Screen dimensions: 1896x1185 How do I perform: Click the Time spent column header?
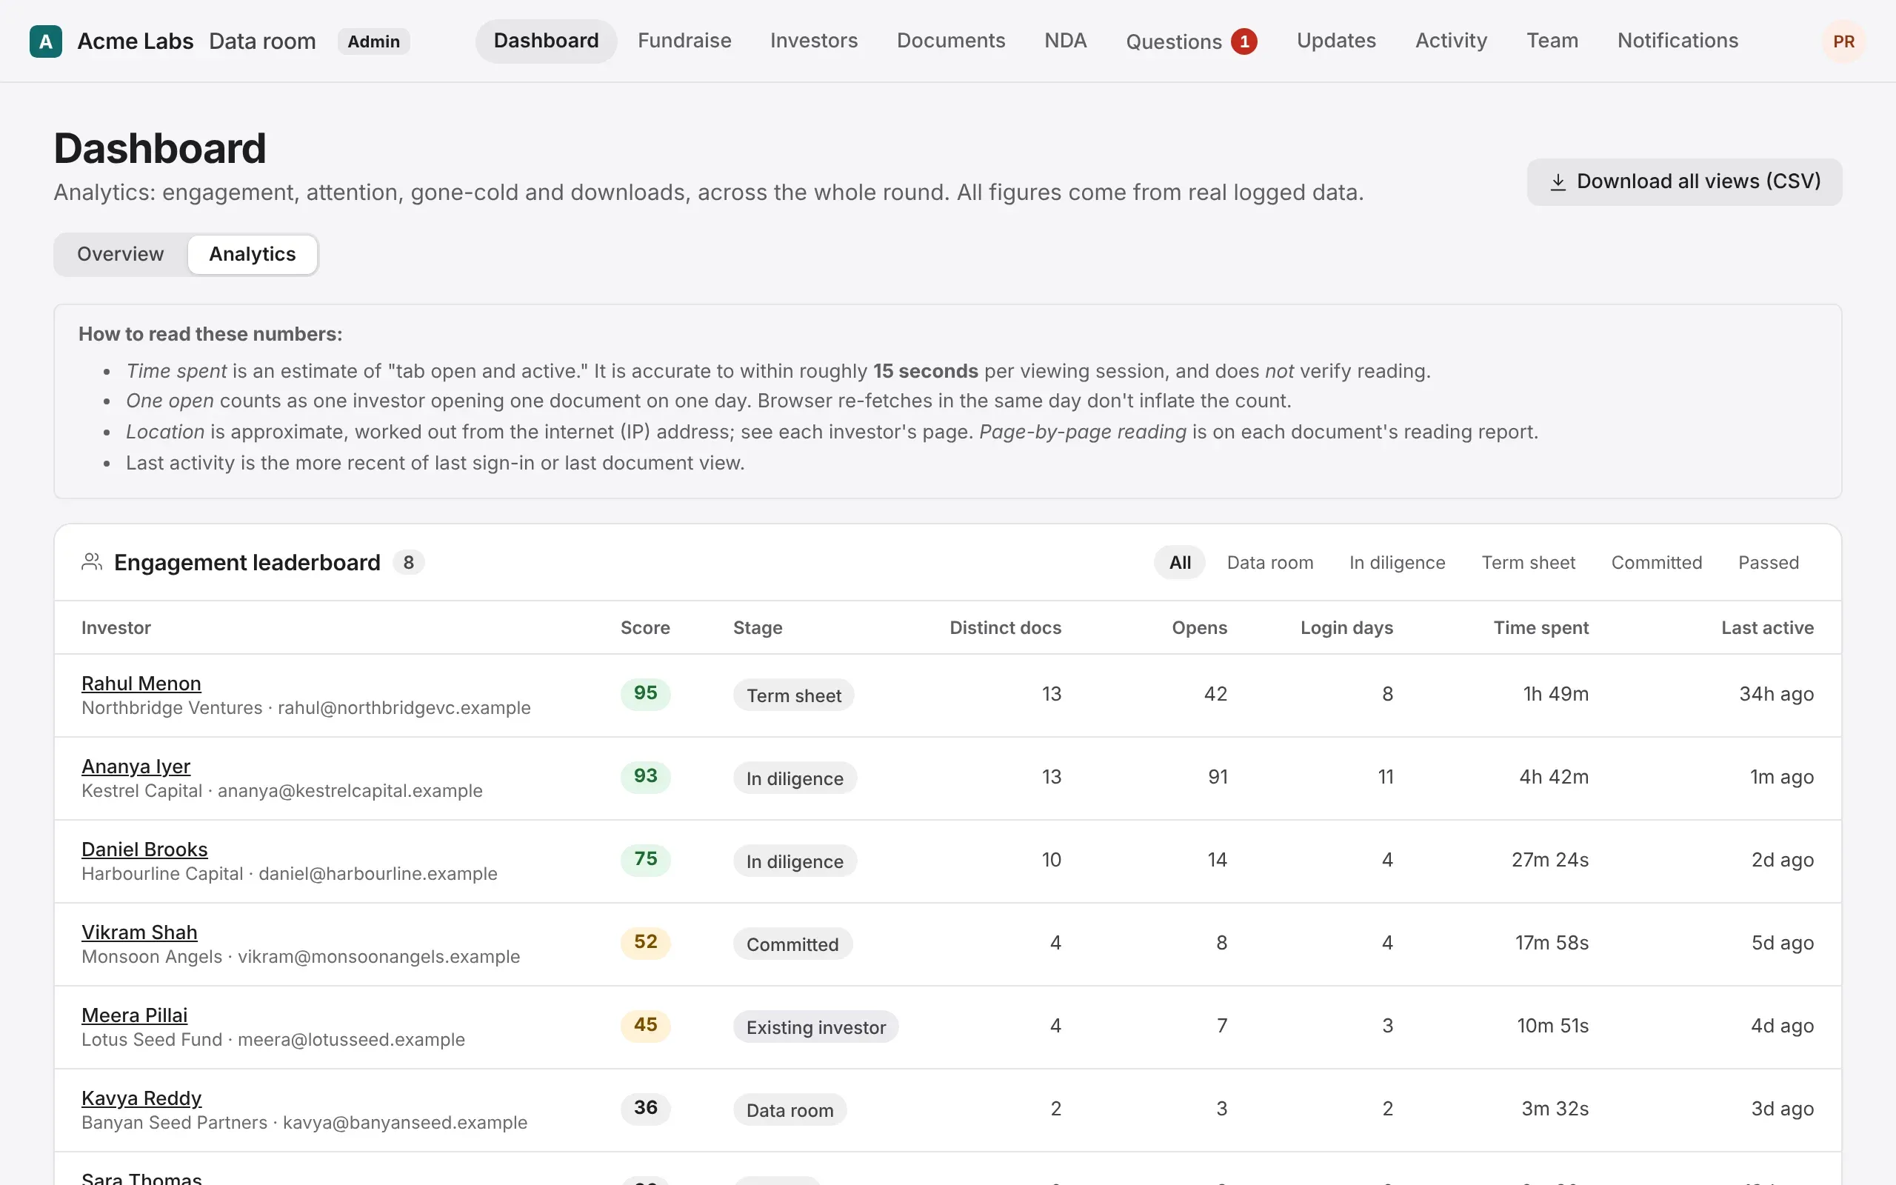(x=1540, y=628)
